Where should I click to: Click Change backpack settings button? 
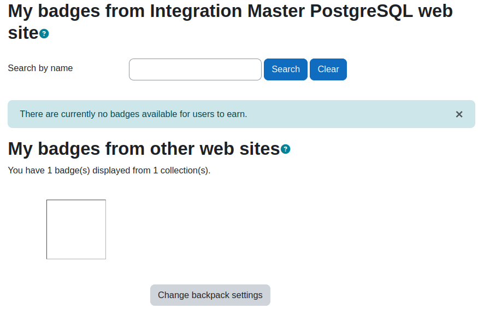(210, 295)
